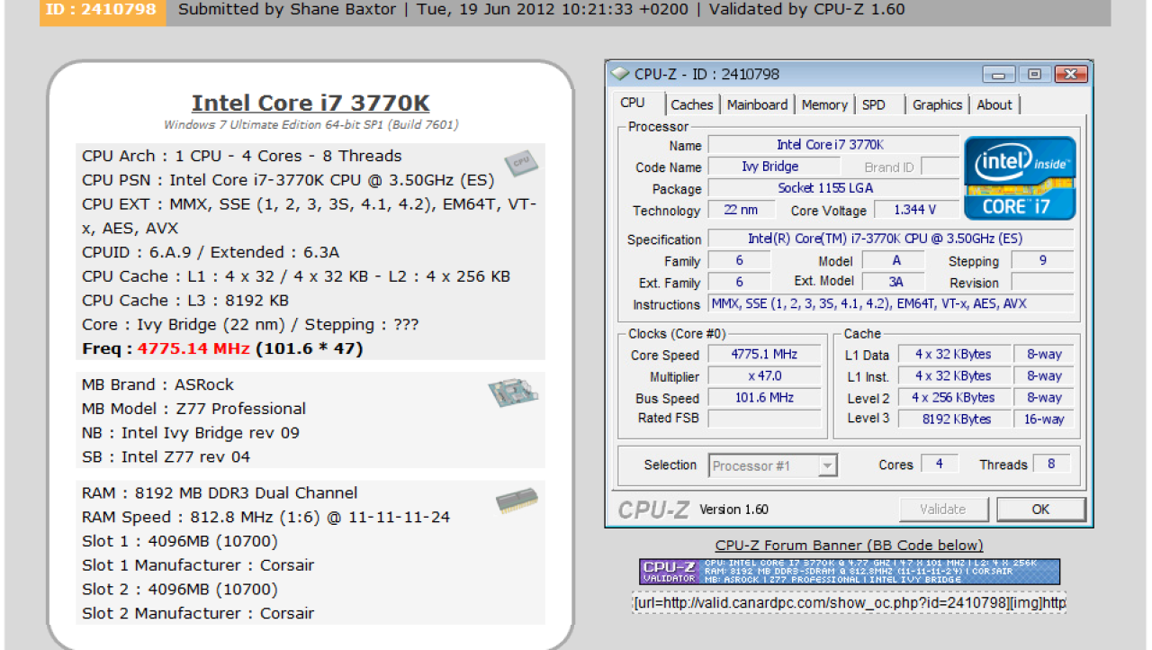Click the NB : Intel Ivy Bridge rev 09 line
Image resolution: width=1152 pixels, height=650 pixels.
(190, 433)
